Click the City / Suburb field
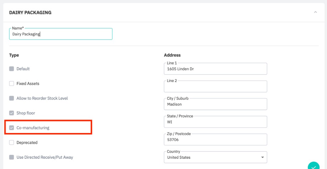327x169 pixels. point(215,104)
